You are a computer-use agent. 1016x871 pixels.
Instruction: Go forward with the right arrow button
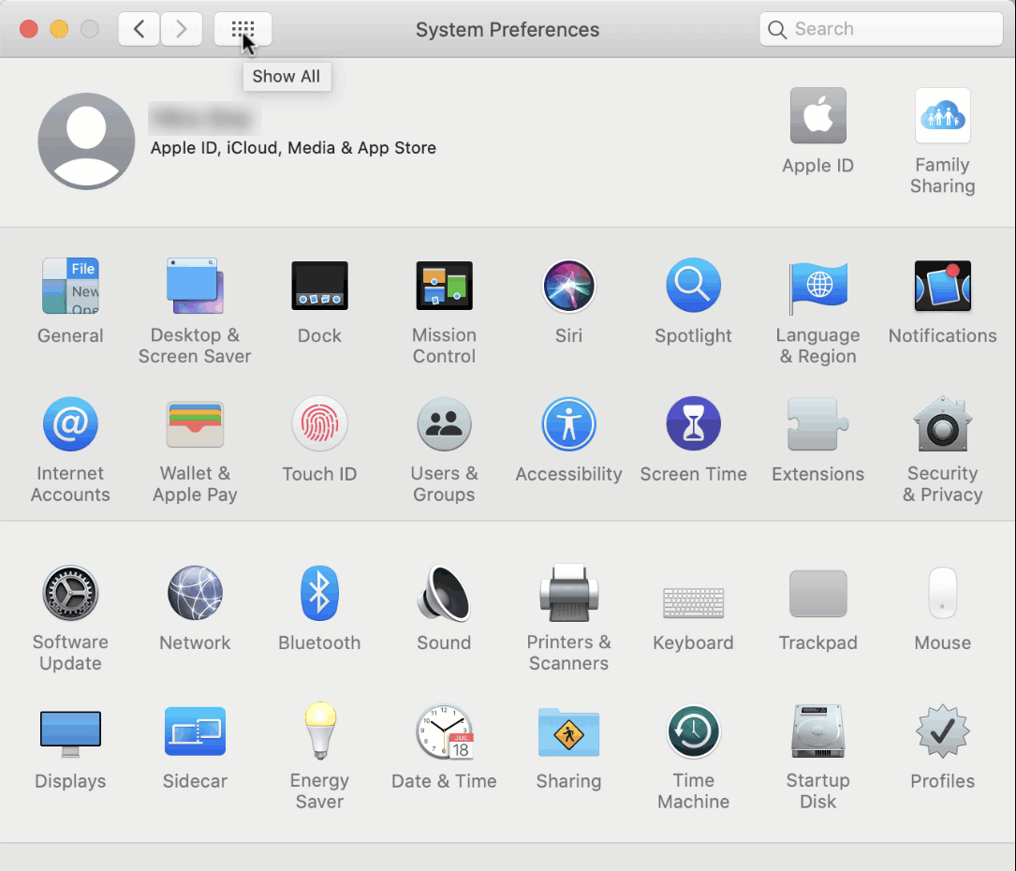(x=182, y=29)
